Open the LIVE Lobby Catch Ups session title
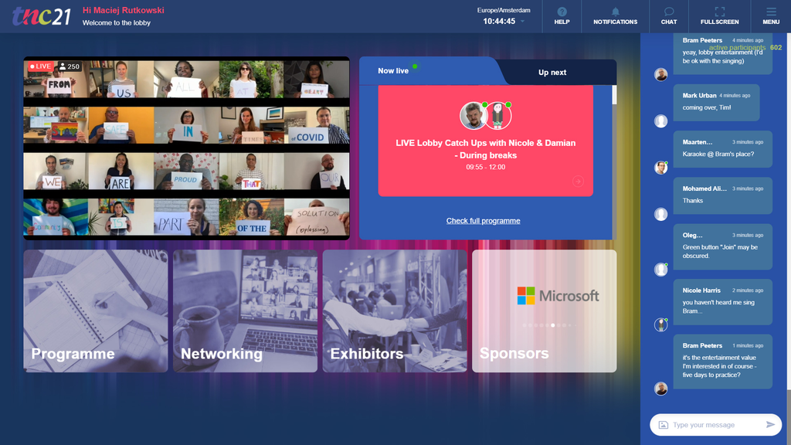791x445 pixels. [485, 149]
